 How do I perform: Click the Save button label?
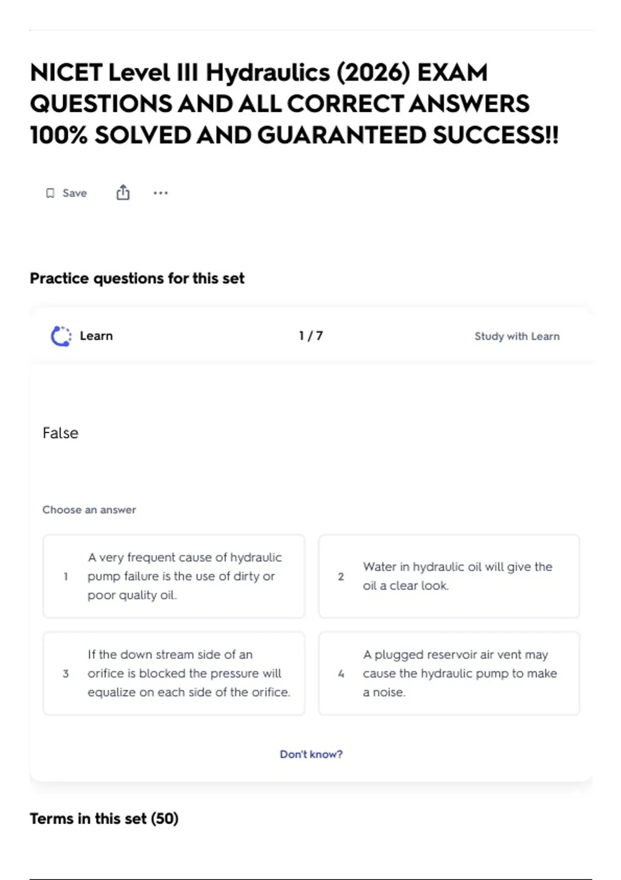75,193
